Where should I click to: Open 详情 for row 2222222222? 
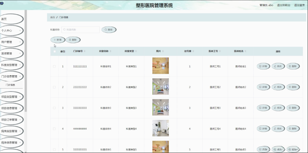[263, 87]
